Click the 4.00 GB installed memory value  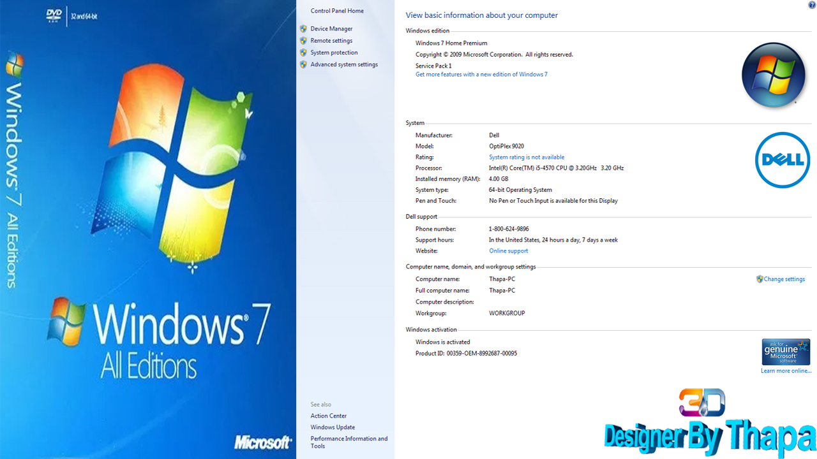point(498,179)
